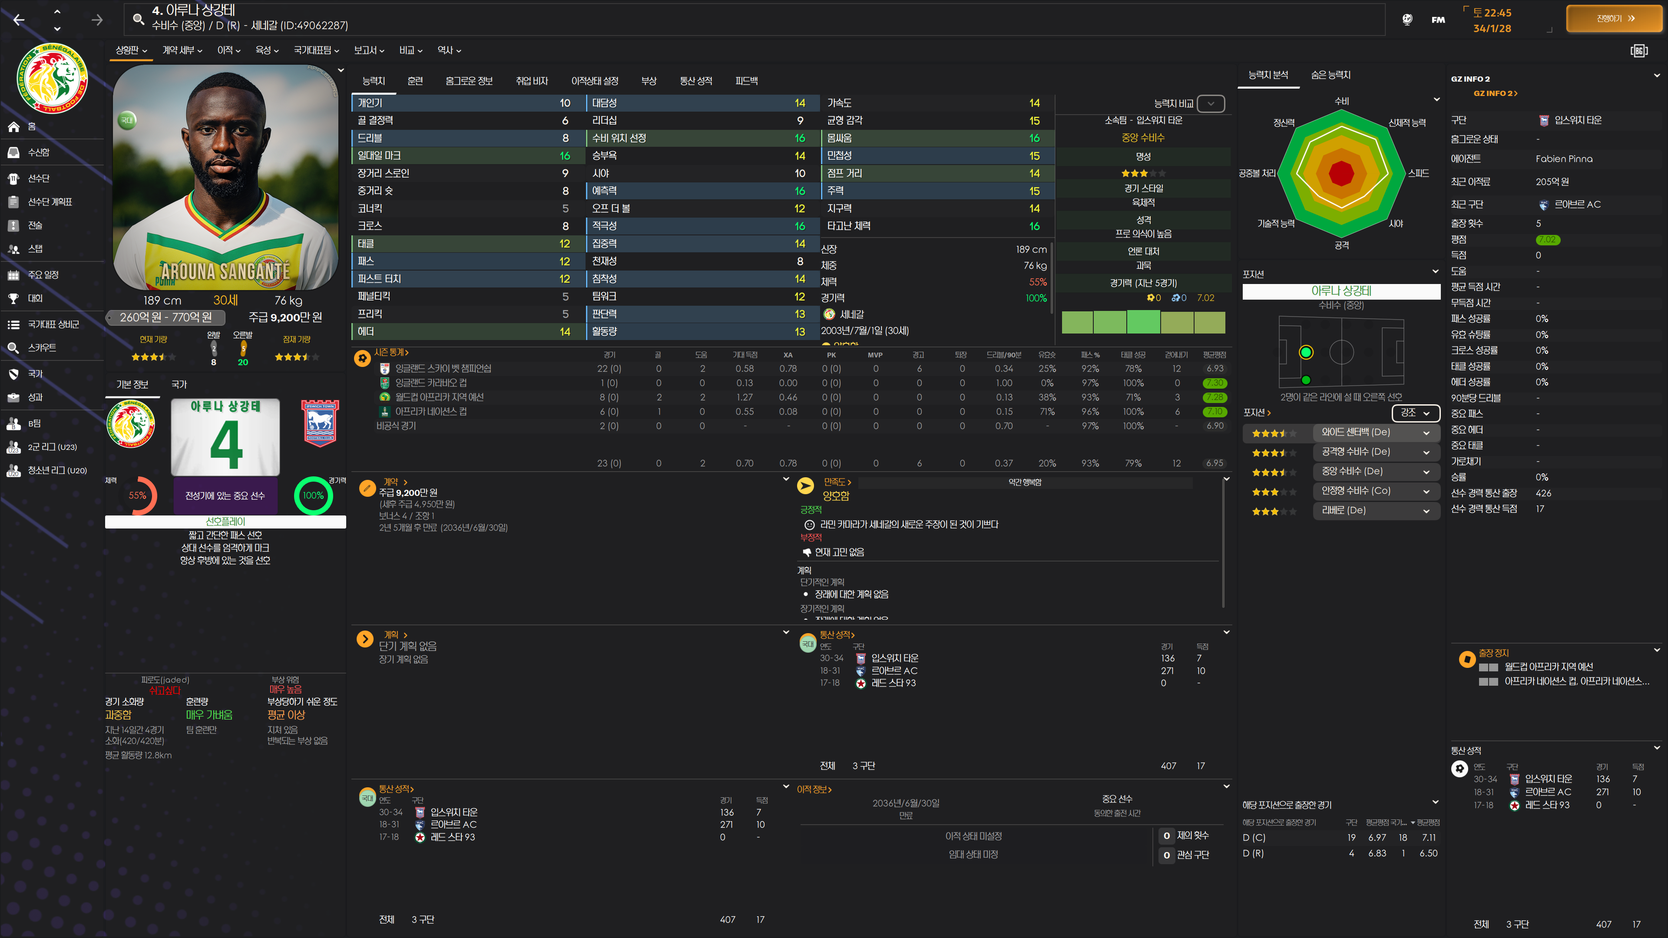Open the Tactics sidebar icon
The height and width of the screenshot is (938, 1668).
point(13,225)
